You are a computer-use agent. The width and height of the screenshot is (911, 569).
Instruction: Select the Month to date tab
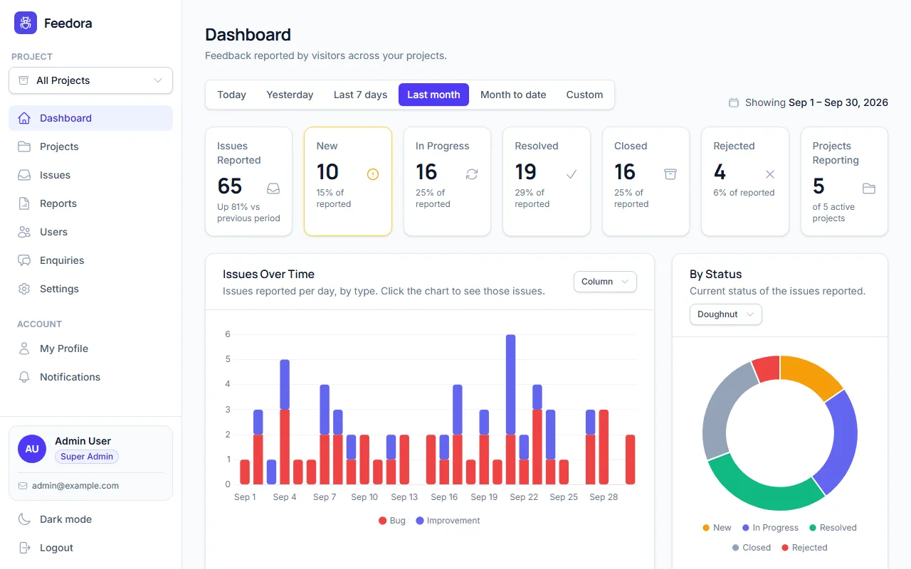[x=513, y=95]
